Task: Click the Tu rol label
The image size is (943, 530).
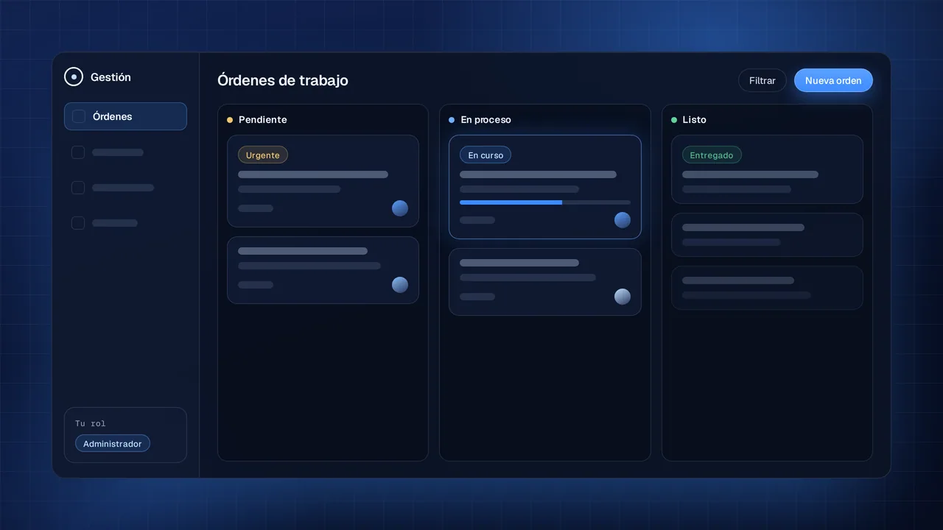Action: (x=91, y=423)
